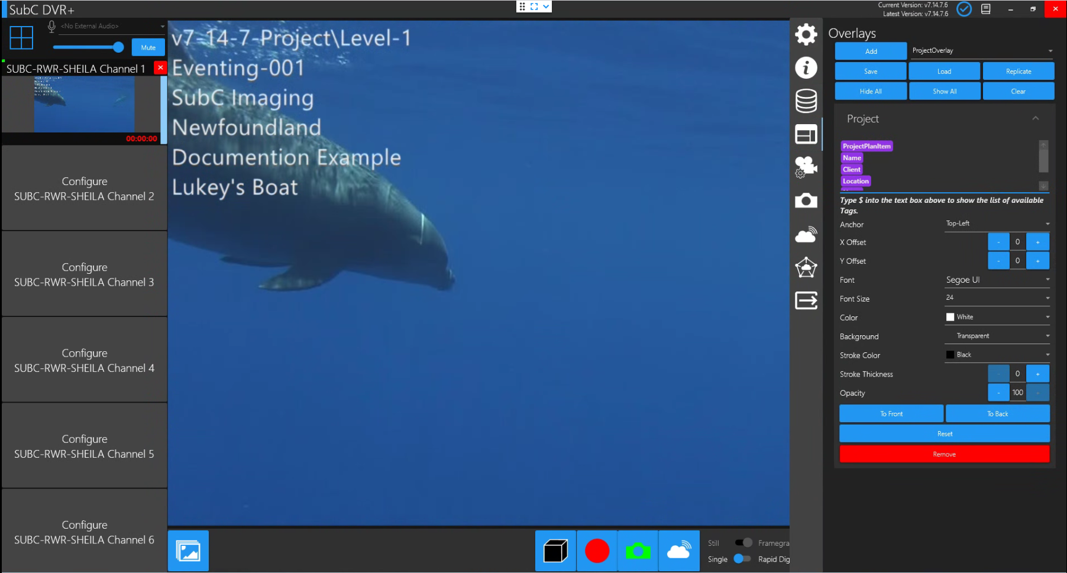
Task: Click the Add overlay button
Action: point(871,51)
